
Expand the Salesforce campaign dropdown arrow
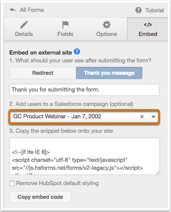tap(153, 117)
